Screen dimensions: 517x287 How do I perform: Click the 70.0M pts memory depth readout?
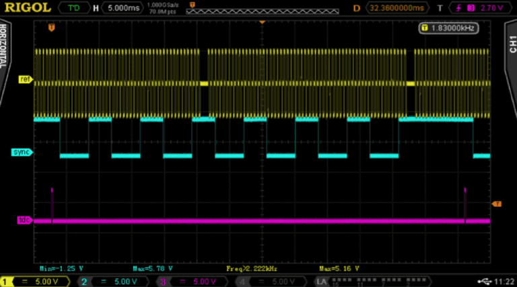(x=162, y=11)
